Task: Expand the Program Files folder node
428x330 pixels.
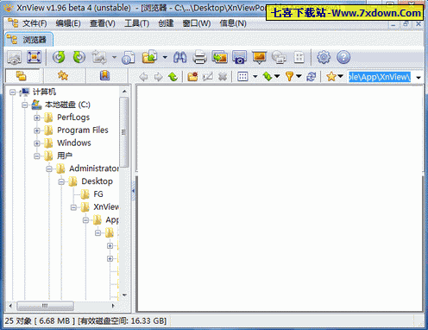Action: [x=37, y=130]
